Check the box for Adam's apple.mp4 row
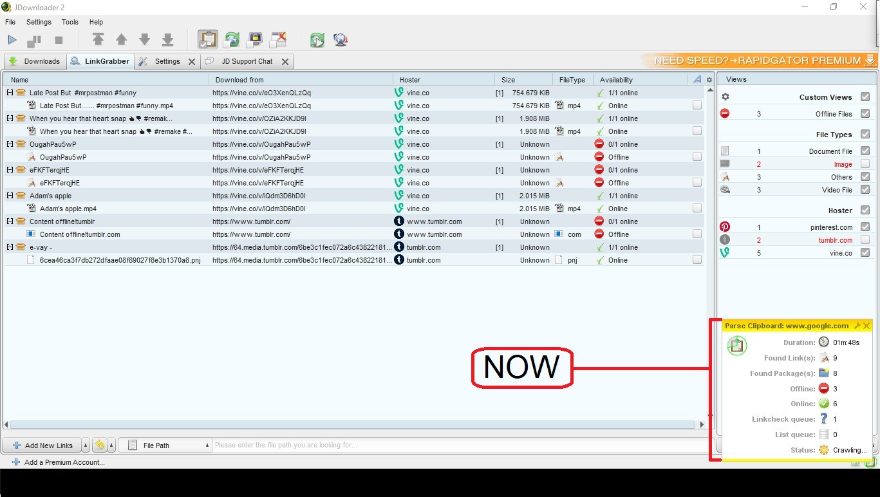This screenshot has height=497, width=880. pos(697,209)
